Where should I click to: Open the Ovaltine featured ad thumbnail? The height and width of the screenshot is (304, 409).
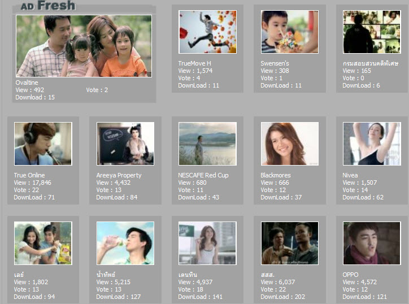point(84,46)
